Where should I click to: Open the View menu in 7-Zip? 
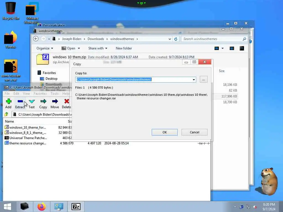[26, 94]
